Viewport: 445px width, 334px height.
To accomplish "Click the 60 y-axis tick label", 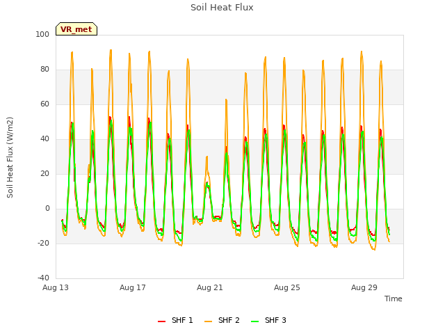I will pyautogui.click(x=44, y=104).
